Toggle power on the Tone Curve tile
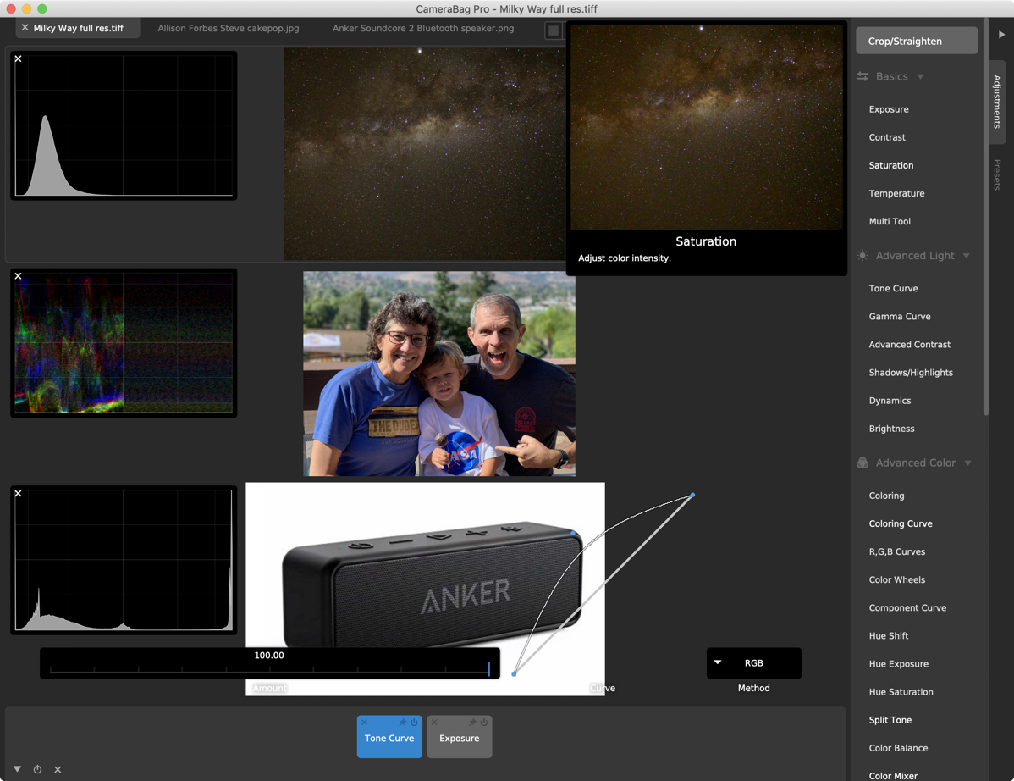 click(x=414, y=723)
